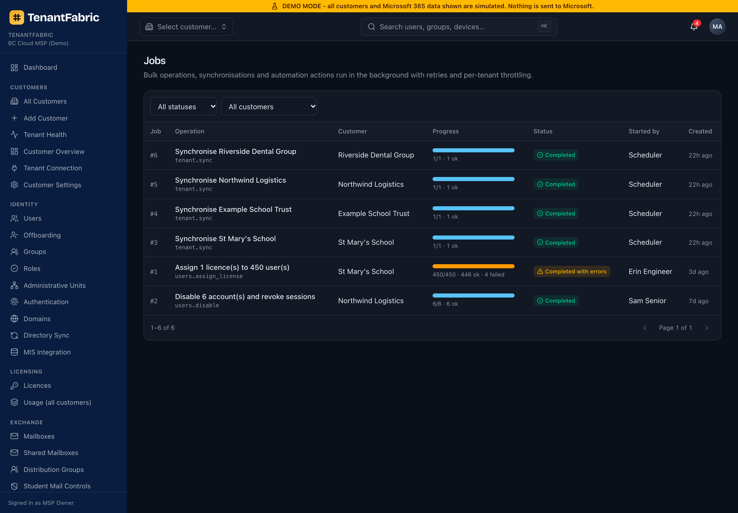Click the DEMO MODE banner flask icon
The width and height of the screenshot is (738, 513).
(275, 6)
